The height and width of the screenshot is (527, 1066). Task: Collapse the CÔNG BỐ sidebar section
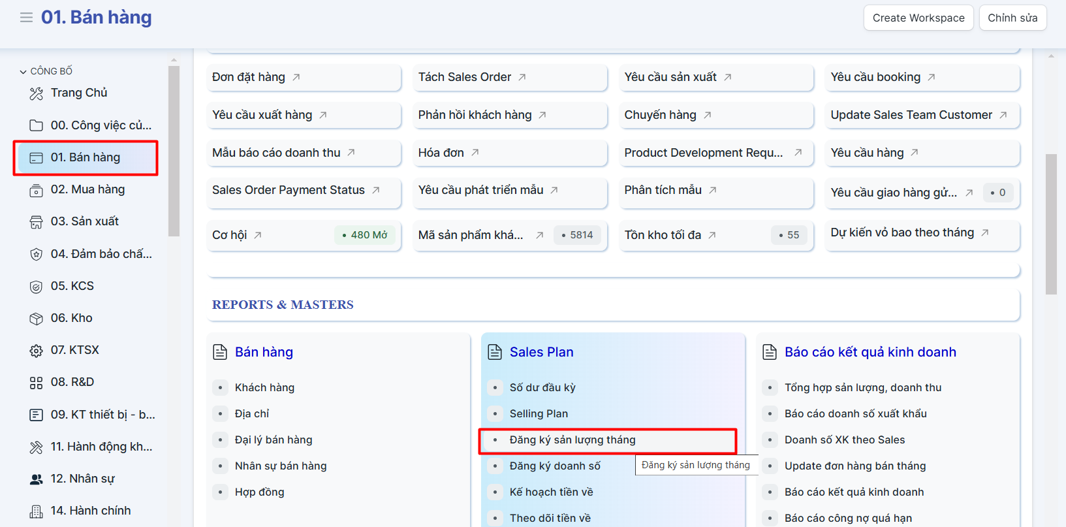click(x=24, y=71)
